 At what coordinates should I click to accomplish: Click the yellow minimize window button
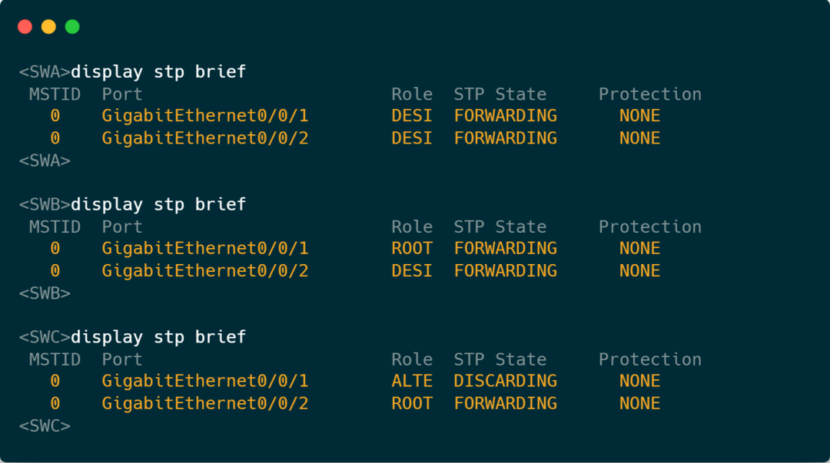(x=48, y=27)
